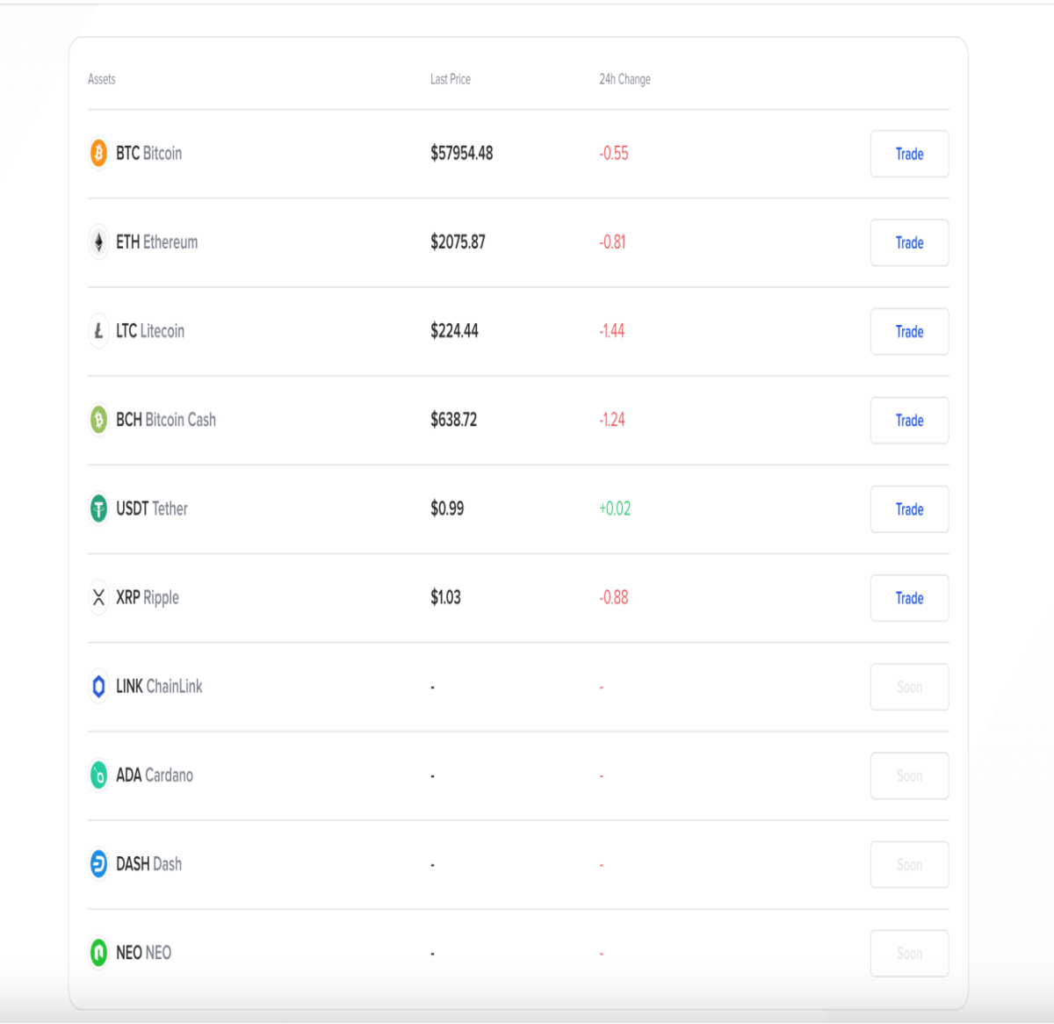
Task: Click the Cardano ADA icon
Action: click(x=98, y=775)
